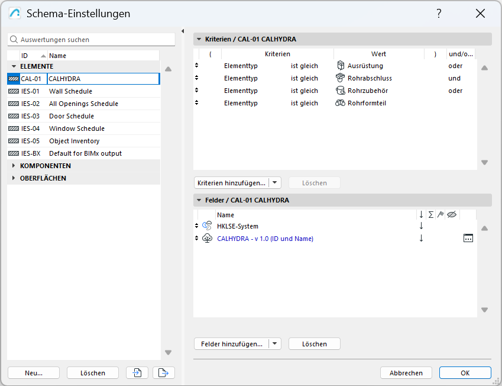The height and width of the screenshot is (386, 502).
Task: Toggle sort arrow for CALHYDRA field
Action: [x=421, y=239]
